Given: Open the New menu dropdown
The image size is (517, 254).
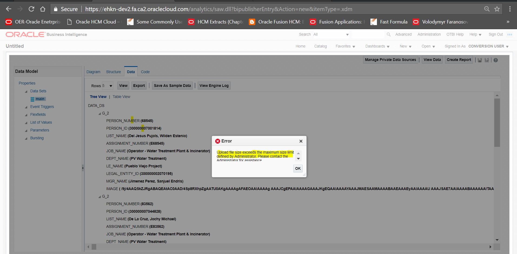Looking at the screenshot, I should pyautogui.click(x=405, y=46).
